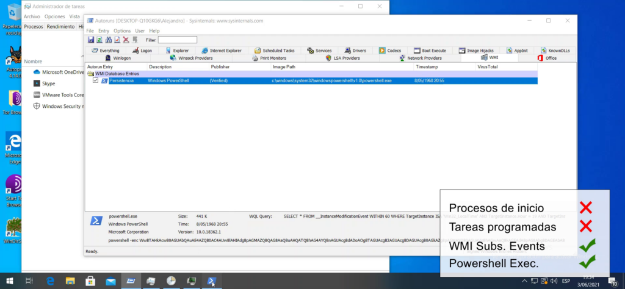Select the Procesos tab in Task Manager

point(34,27)
